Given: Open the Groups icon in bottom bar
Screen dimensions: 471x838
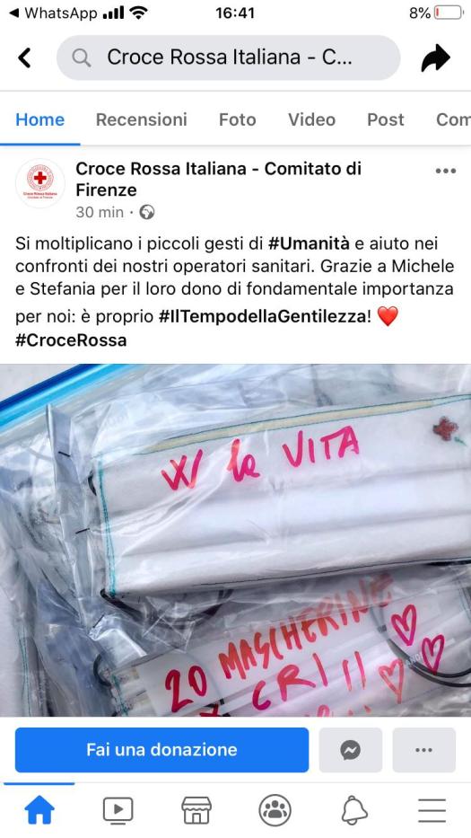Looking at the screenshot, I should [275, 810].
